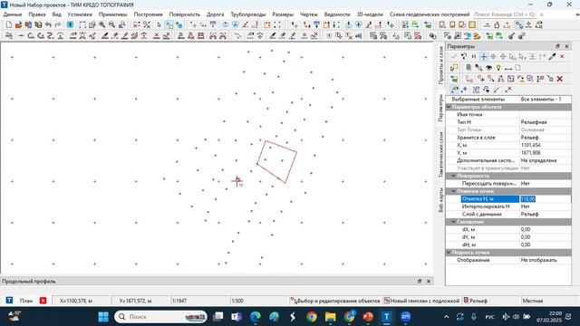Screen dimensions: 580x326
Task: Click Выбор и редактирование объектов in status bar
Action: 335,301
